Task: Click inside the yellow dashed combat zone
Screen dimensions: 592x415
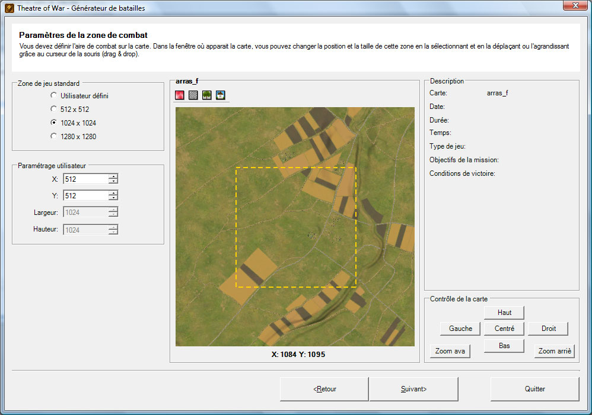Action: tap(296, 227)
